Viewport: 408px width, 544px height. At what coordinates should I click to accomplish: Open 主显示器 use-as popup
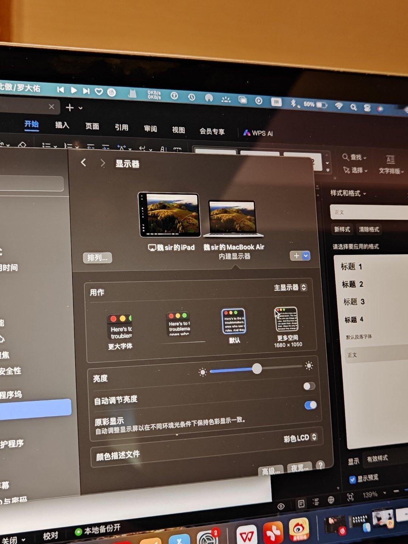coord(291,287)
